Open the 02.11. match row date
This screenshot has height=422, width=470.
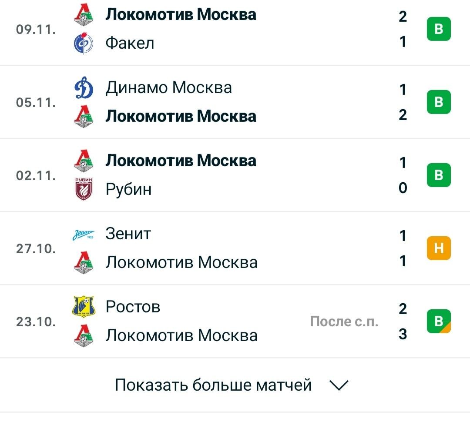pyautogui.click(x=36, y=176)
